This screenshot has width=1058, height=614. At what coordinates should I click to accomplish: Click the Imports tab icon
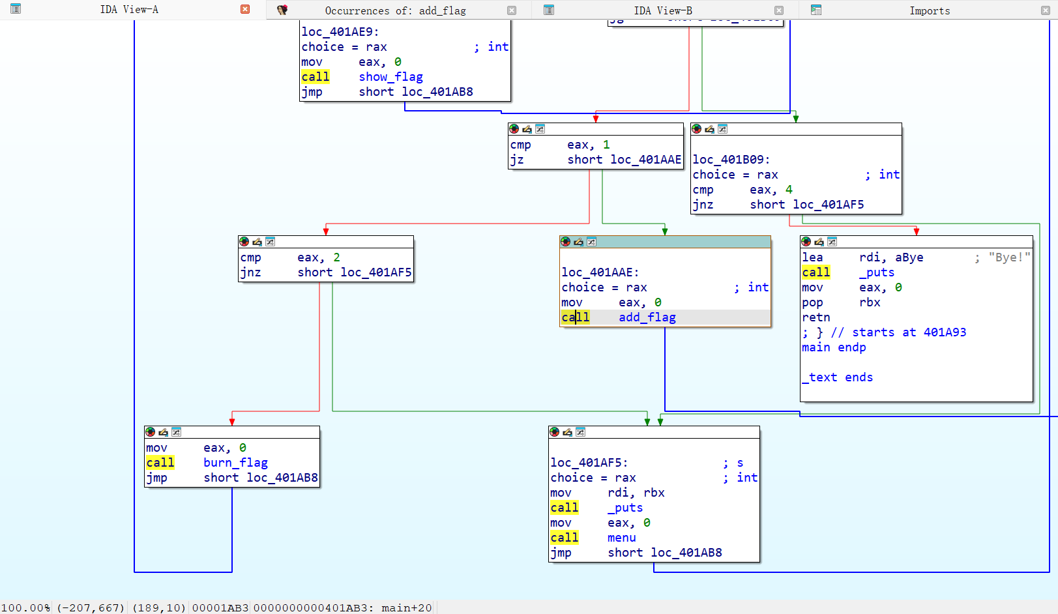click(x=816, y=10)
